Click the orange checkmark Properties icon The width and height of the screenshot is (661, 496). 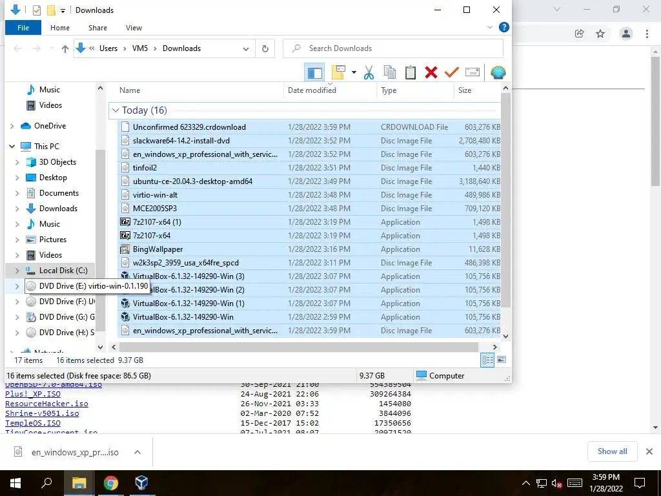[x=451, y=72]
